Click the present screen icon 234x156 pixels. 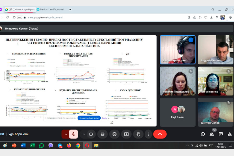click(126, 134)
